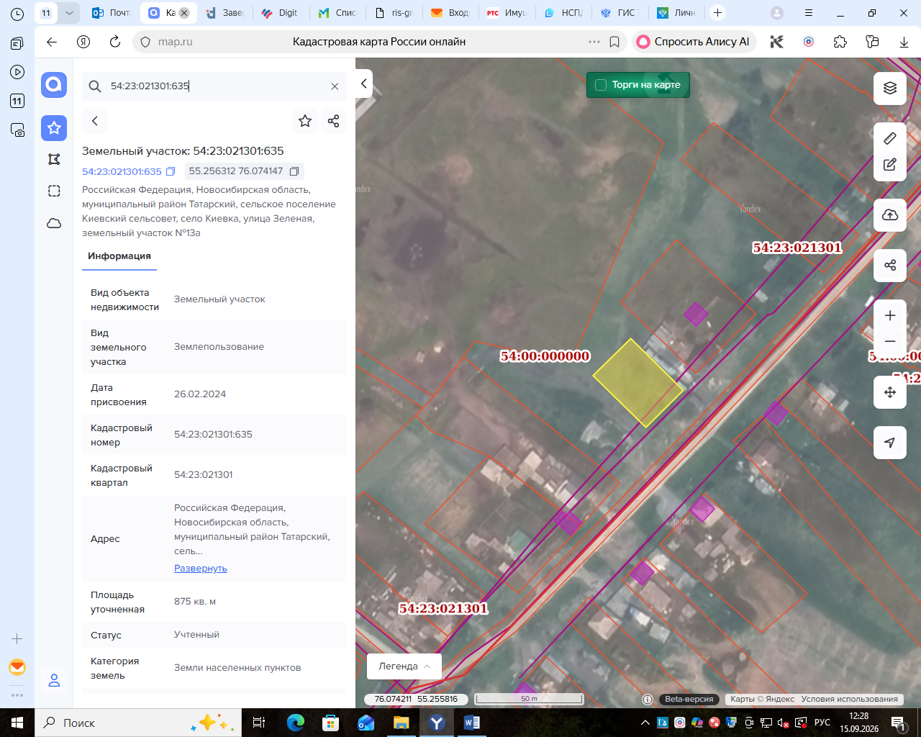Image resolution: width=921 pixels, height=737 pixels.
Task: Activate the map pan/move tool
Action: pos(890,392)
